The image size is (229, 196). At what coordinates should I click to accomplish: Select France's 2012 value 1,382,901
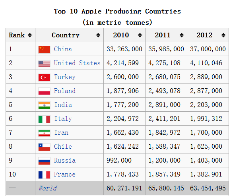click(206, 175)
